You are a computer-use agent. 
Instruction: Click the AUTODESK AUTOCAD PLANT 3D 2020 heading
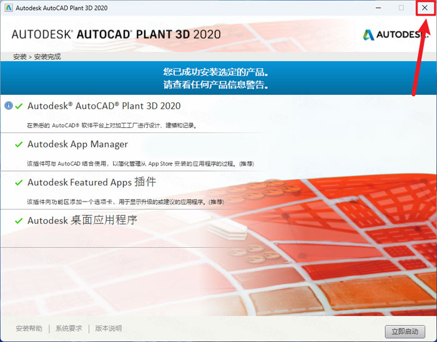pyautogui.click(x=116, y=34)
